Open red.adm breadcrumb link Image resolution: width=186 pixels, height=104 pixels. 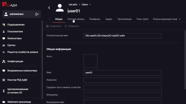pos(73,5)
